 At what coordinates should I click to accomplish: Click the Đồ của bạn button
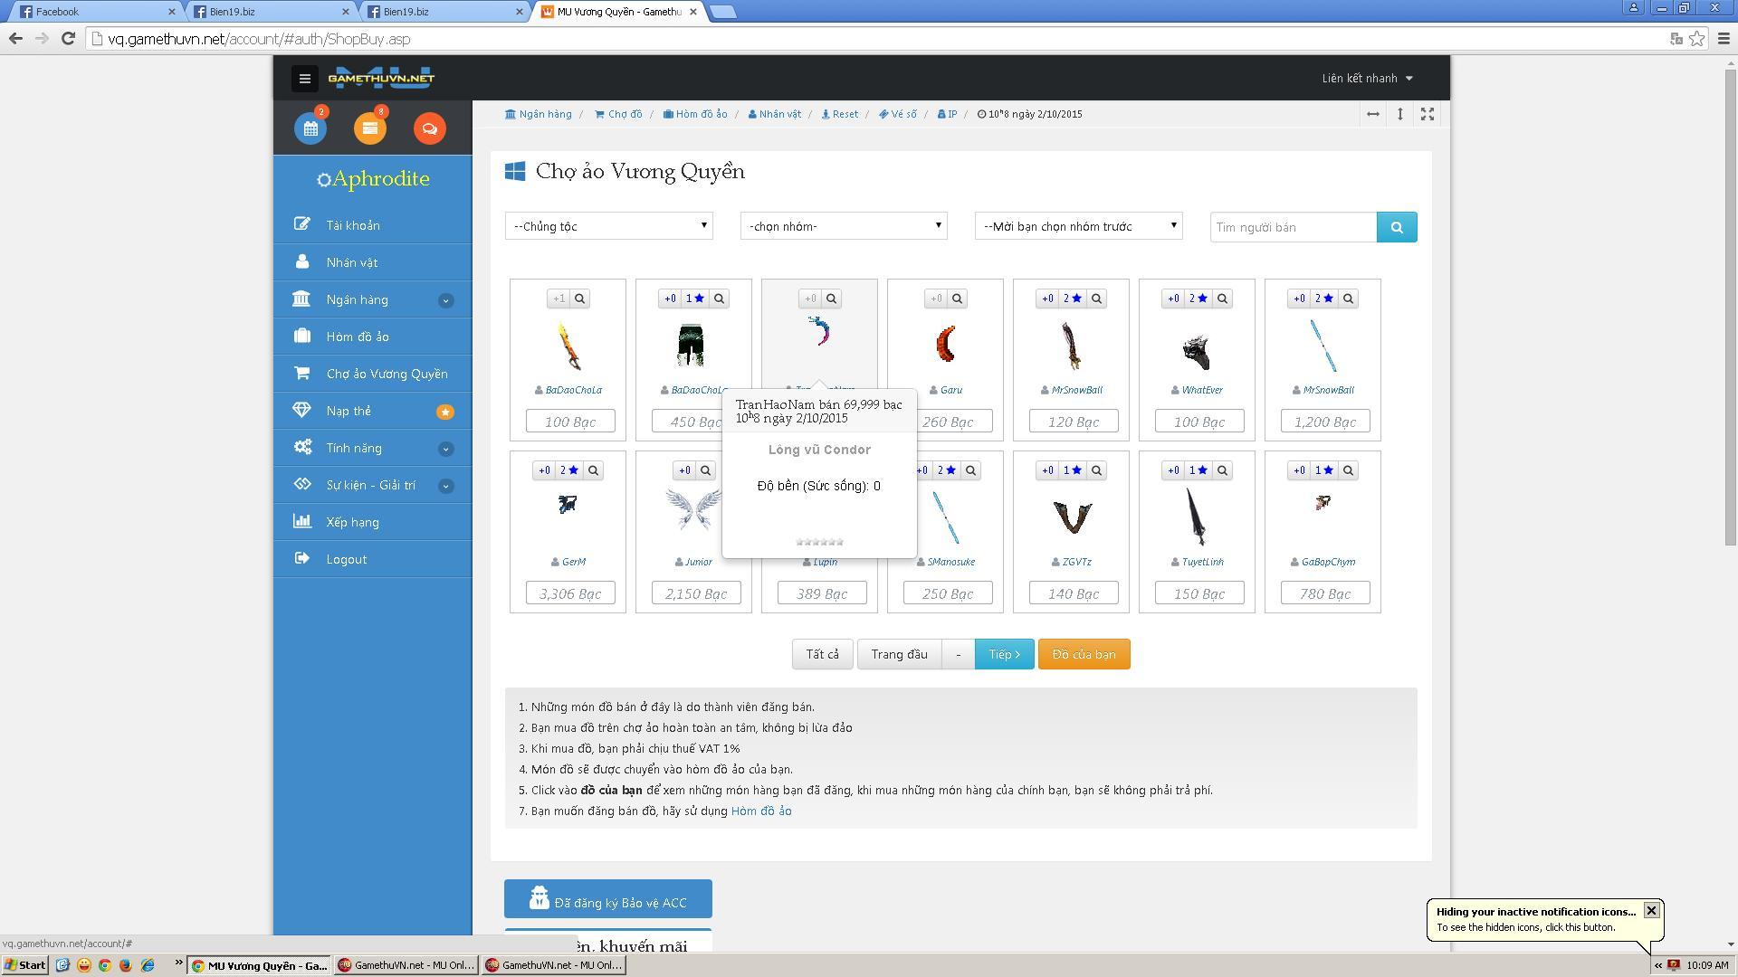1084,654
